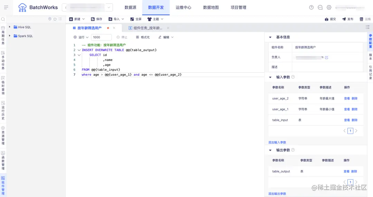Image resolution: width=373 pixels, height=197 pixels.
Task: Open 手动任务 sidebar section
Action: (3, 60)
